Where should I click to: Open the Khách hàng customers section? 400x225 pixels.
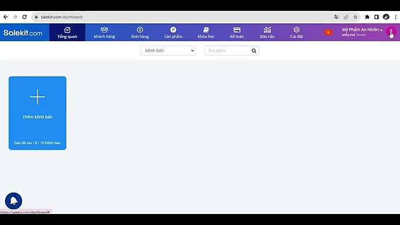click(x=104, y=32)
